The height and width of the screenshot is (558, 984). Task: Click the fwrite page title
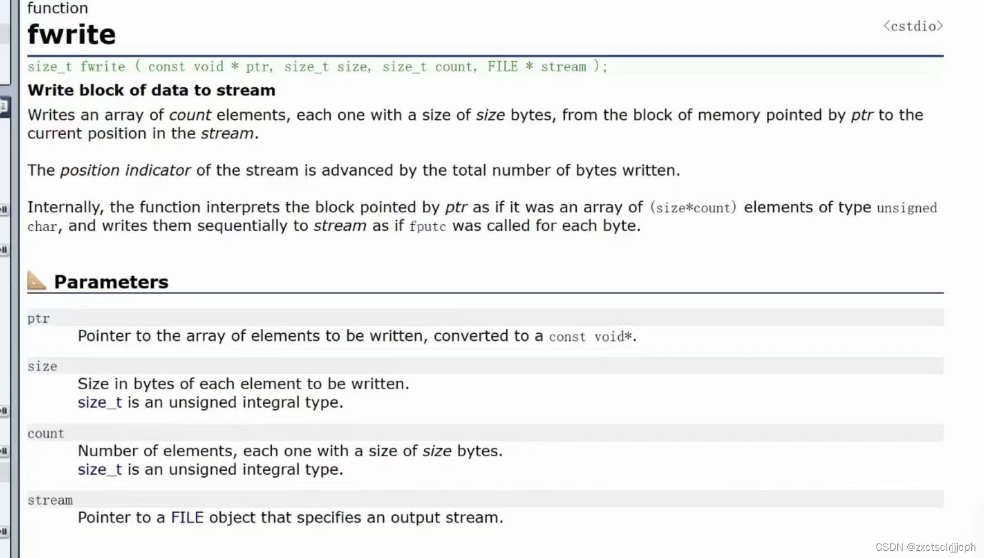(72, 35)
